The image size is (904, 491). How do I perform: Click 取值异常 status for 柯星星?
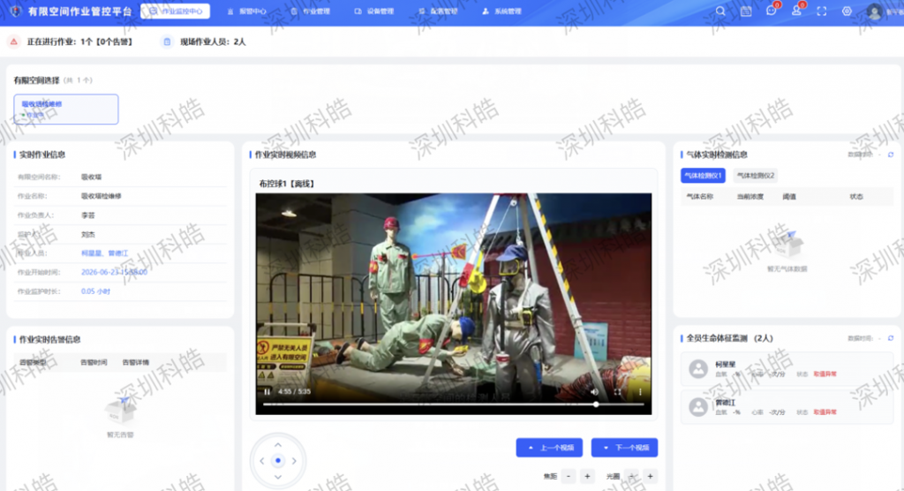coord(825,374)
